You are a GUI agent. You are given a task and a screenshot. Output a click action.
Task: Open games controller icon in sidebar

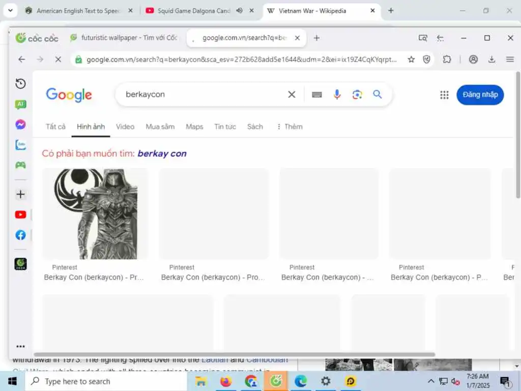tap(20, 165)
